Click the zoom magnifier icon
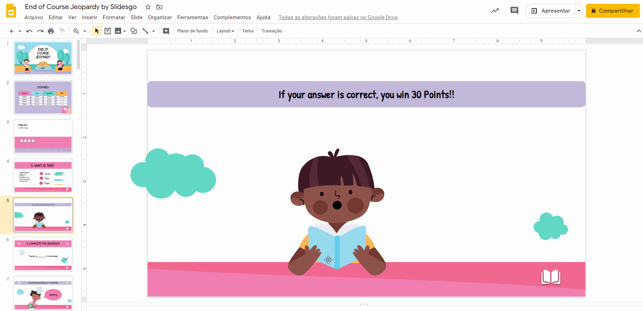 [x=76, y=31]
